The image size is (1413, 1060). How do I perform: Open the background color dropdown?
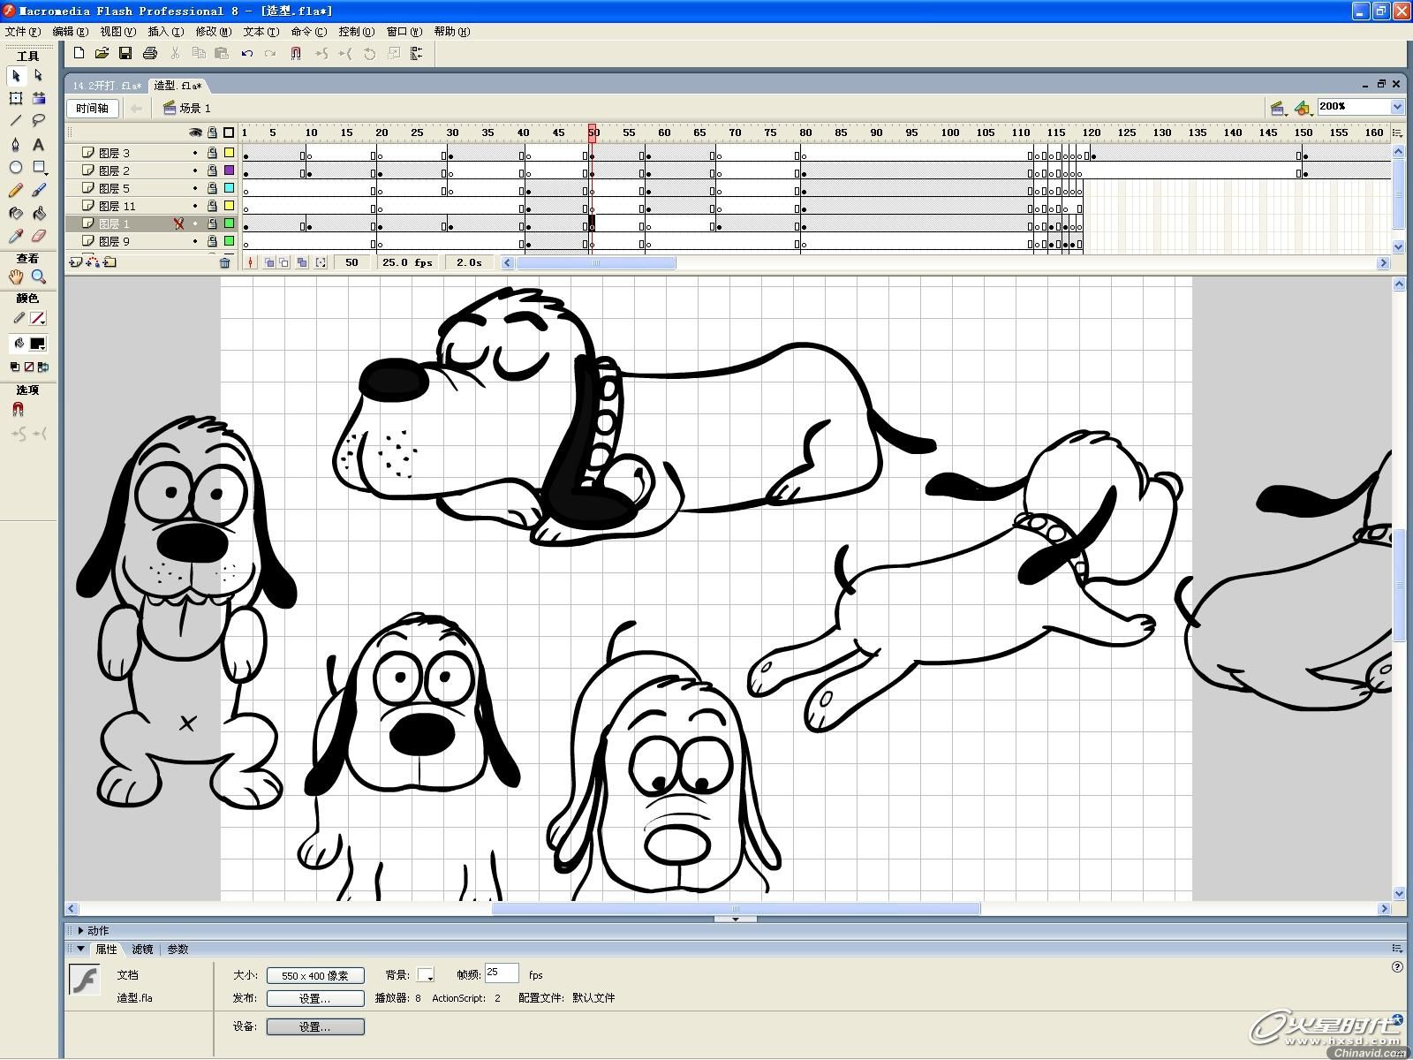(426, 974)
